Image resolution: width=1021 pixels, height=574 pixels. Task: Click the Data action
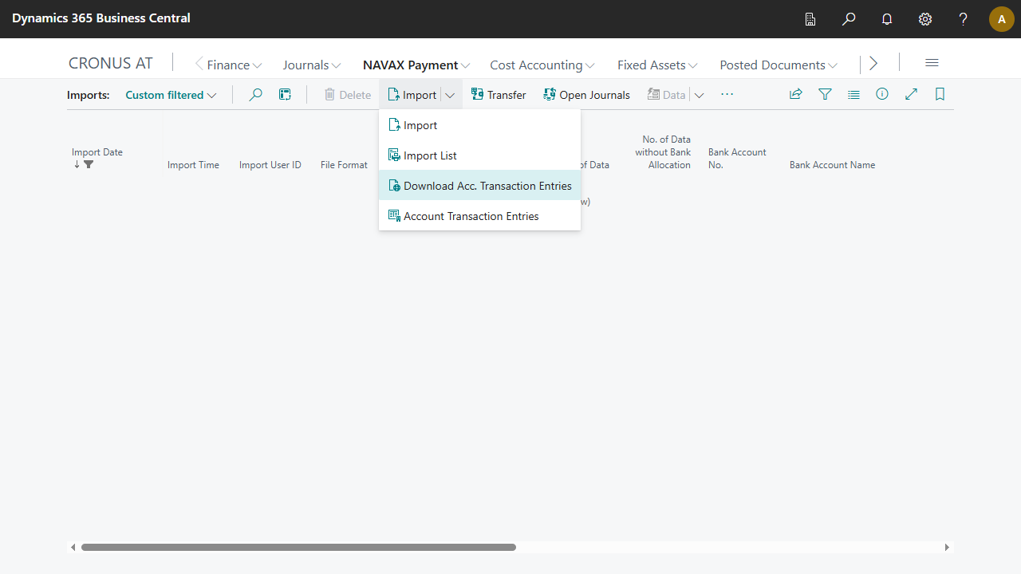coord(666,95)
